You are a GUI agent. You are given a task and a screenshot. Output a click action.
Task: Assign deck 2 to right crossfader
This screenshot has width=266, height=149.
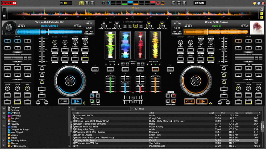pyautogui.click(x=173, y=95)
